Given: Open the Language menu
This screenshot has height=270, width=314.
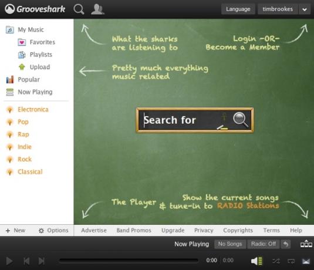Looking at the screenshot, I should click(x=238, y=9).
